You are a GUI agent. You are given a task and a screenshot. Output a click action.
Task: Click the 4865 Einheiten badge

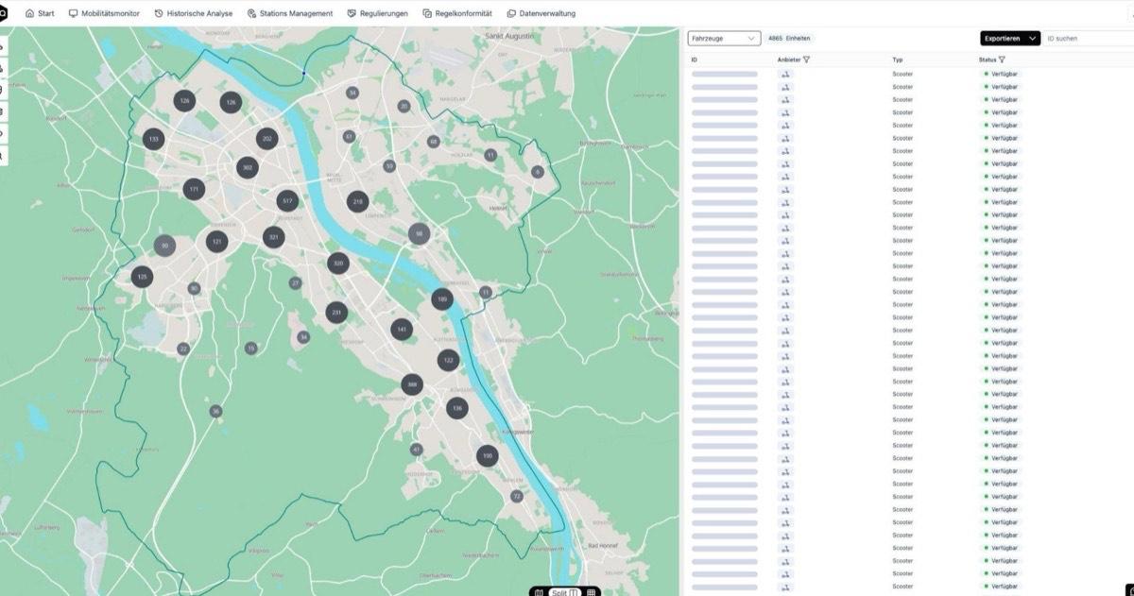(789, 39)
